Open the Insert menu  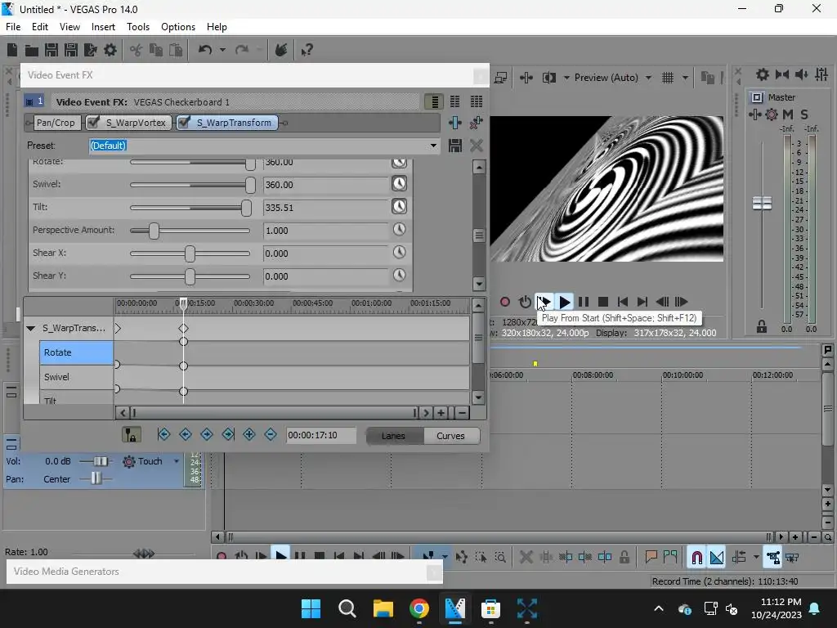tap(103, 27)
